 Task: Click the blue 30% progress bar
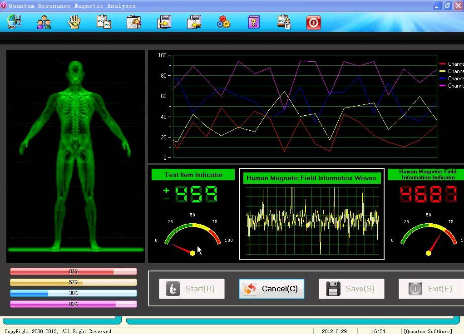74,293
